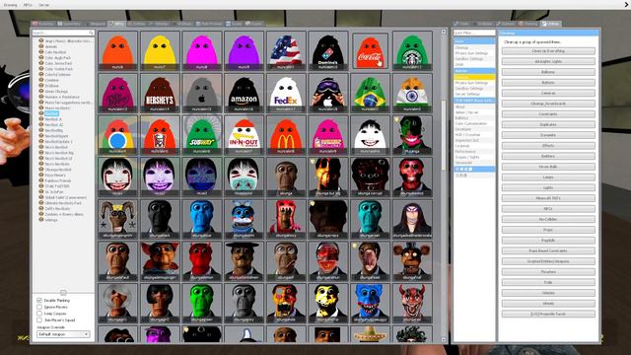Viewport: 631px width, 355px height.
Task: Spawn the teal obunga nextbot
Action: (x=371, y=219)
